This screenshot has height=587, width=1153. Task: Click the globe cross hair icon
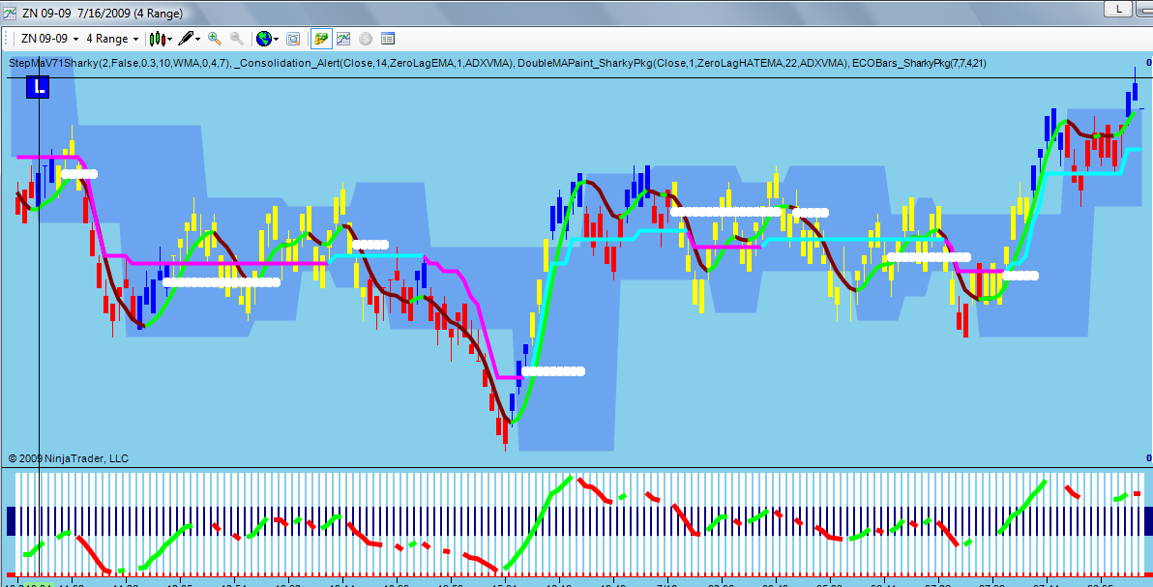(263, 39)
